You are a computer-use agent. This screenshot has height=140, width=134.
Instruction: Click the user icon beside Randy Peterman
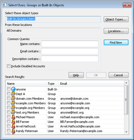click(x=13, y=131)
